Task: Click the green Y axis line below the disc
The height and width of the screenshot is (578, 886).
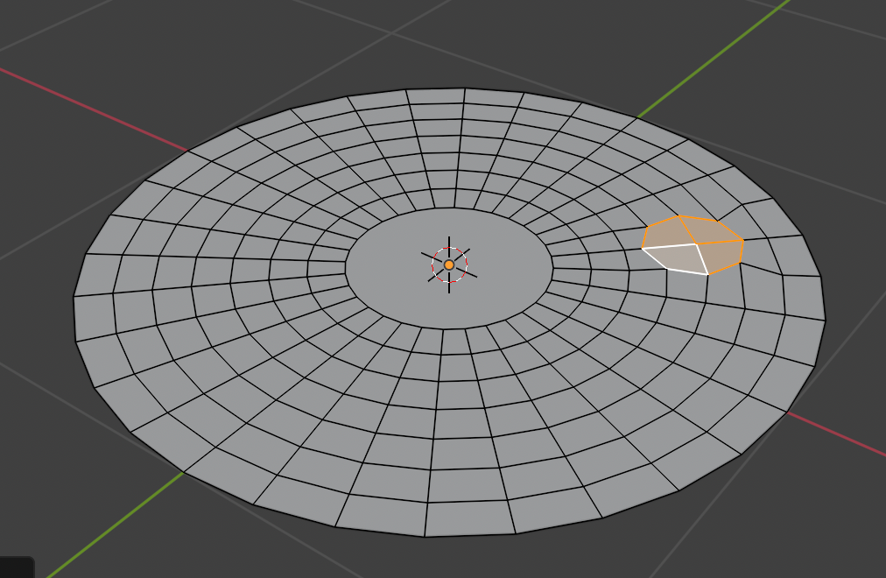Action: (x=114, y=524)
